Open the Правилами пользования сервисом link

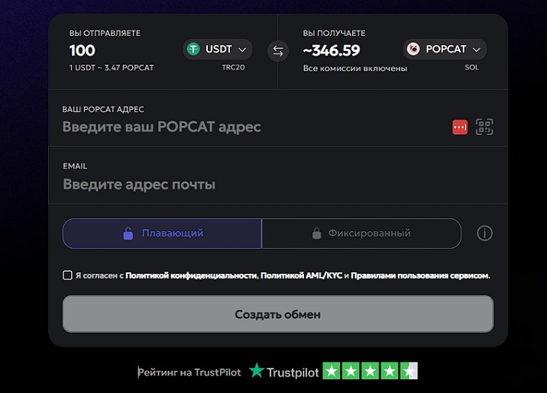point(420,275)
